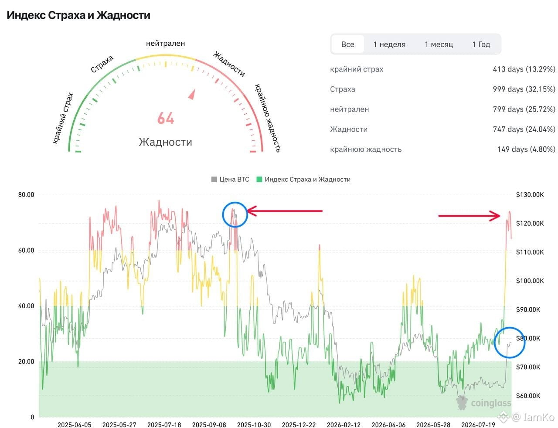Viewport: 558px width, 428px height.
Task: Click the 2025-05-27 date label
Action: [x=119, y=425]
